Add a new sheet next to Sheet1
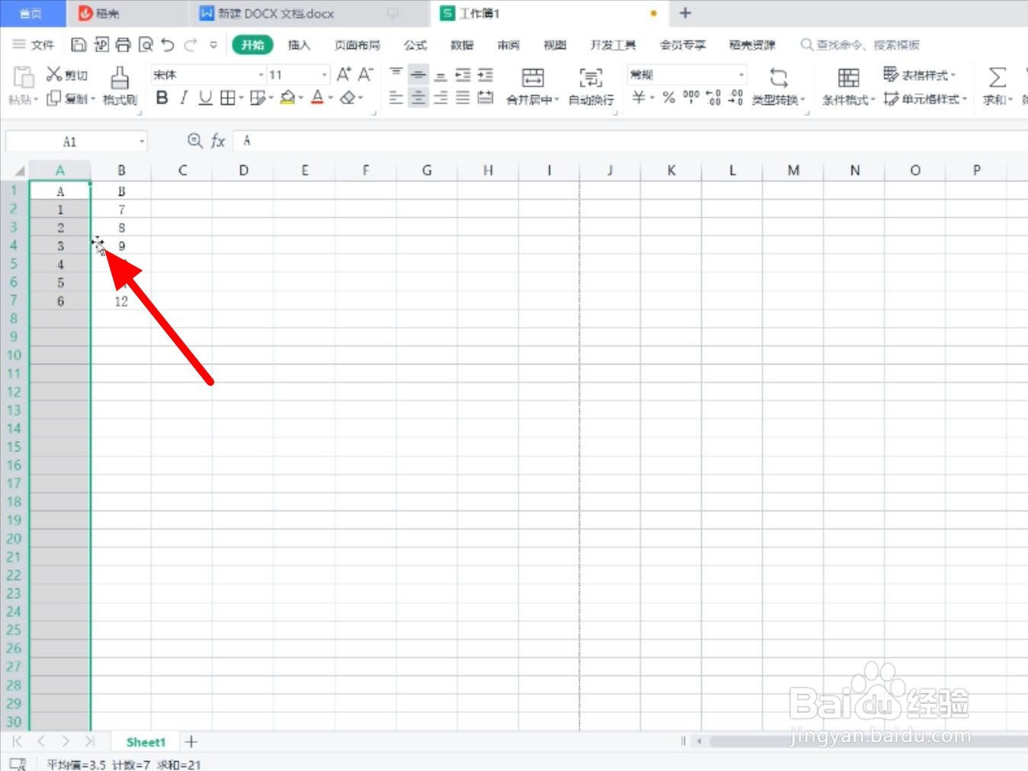The image size is (1028, 771). [191, 741]
